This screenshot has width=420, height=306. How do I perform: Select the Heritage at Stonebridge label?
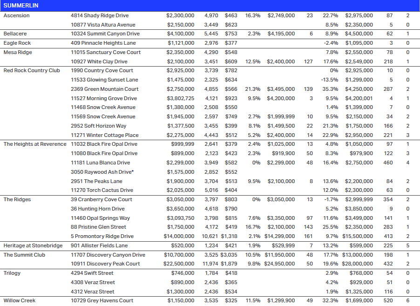pyautogui.click(x=33, y=245)
